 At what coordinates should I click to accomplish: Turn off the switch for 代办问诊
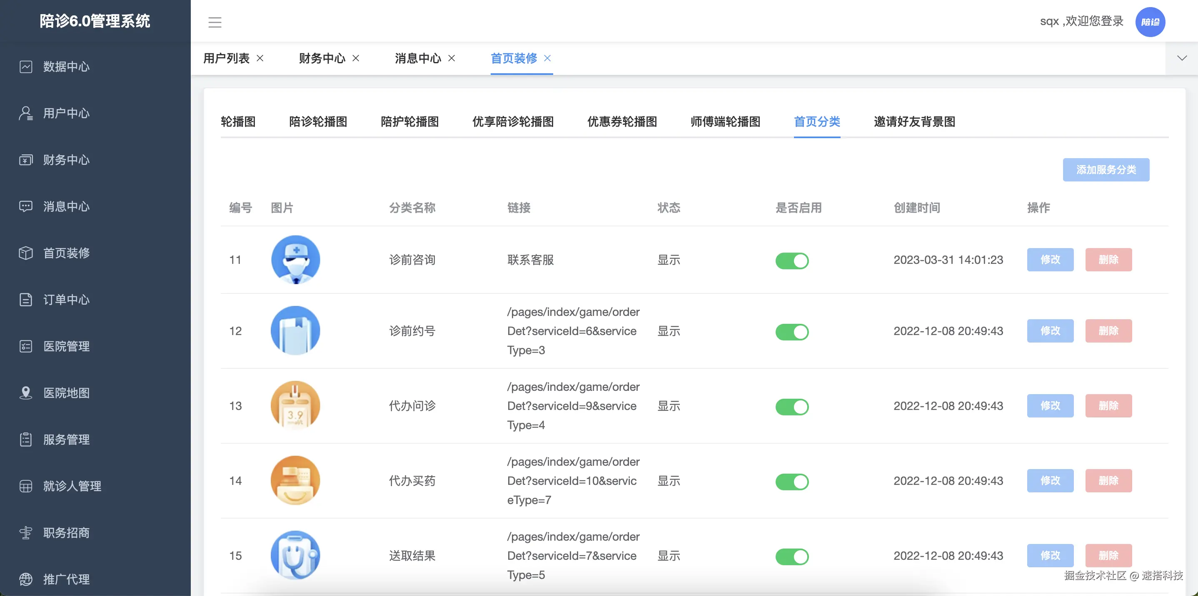791,407
